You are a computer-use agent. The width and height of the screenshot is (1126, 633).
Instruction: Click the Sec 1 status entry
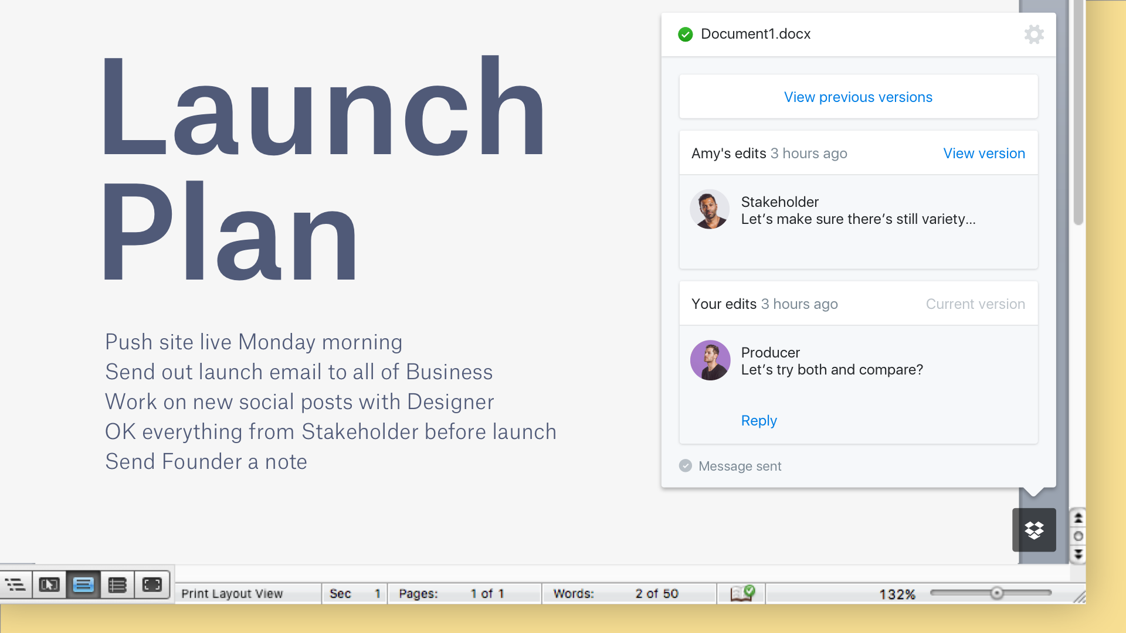click(x=355, y=594)
